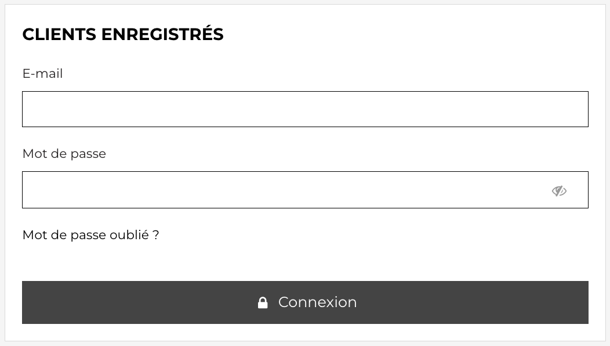Activate the box under E-mail label
The width and height of the screenshot is (610, 346).
coord(305,109)
